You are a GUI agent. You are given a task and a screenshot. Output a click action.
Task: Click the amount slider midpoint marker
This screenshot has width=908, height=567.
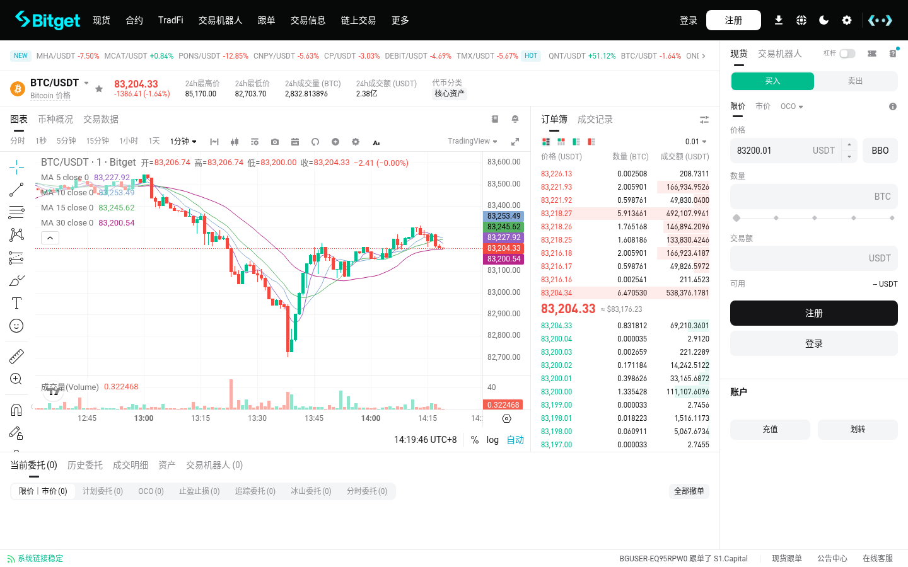[x=815, y=218]
